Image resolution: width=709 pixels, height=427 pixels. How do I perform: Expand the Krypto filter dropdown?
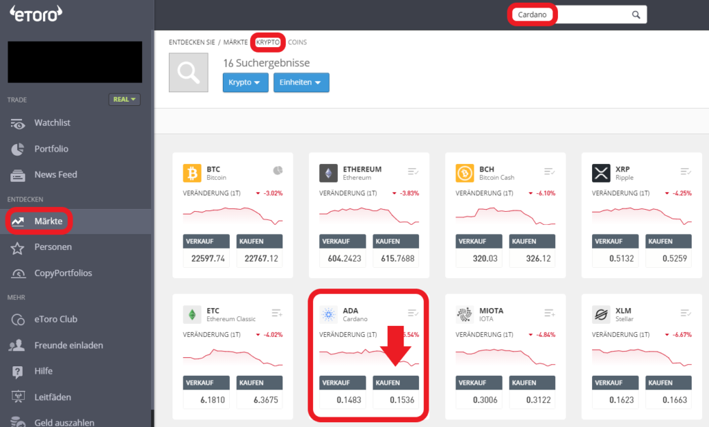click(x=245, y=82)
